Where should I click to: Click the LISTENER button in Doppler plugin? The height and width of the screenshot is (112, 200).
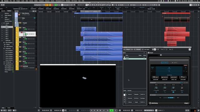coord(174,77)
